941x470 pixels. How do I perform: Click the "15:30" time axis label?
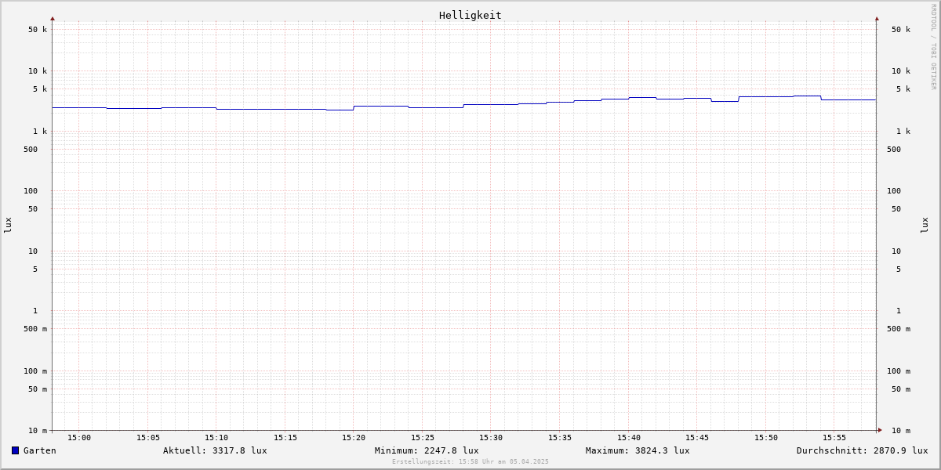pos(491,438)
